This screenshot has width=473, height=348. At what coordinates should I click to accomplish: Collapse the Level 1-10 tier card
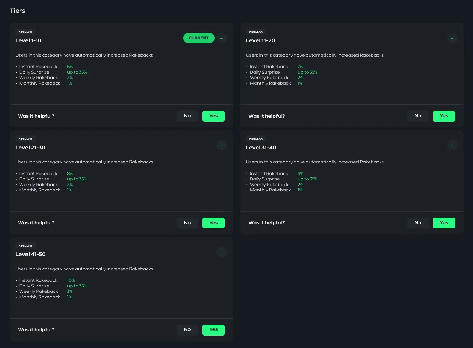pyautogui.click(x=221, y=38)
